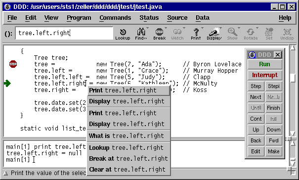Click the bug icon in the main title bar
The image size is (299, 180).
click(7, 7)
